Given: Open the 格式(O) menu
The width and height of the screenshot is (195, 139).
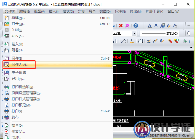Looking at the screenshot, I should coord(68,12).
